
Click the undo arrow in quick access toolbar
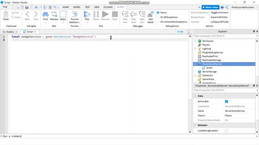55,7
